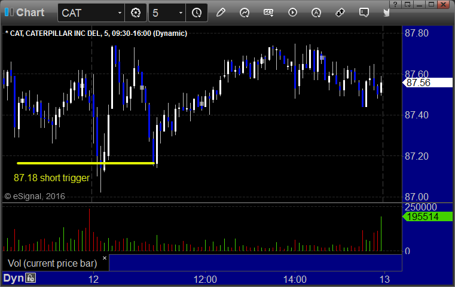
Task: Open the alerts A icon menu
Action: [316, 13]
